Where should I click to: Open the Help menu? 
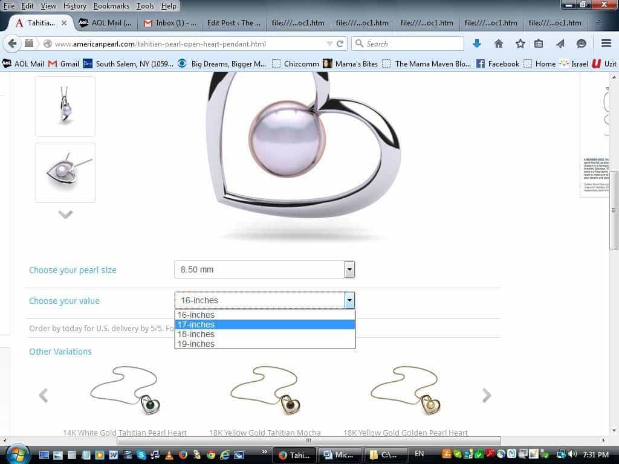coord(169,6)
